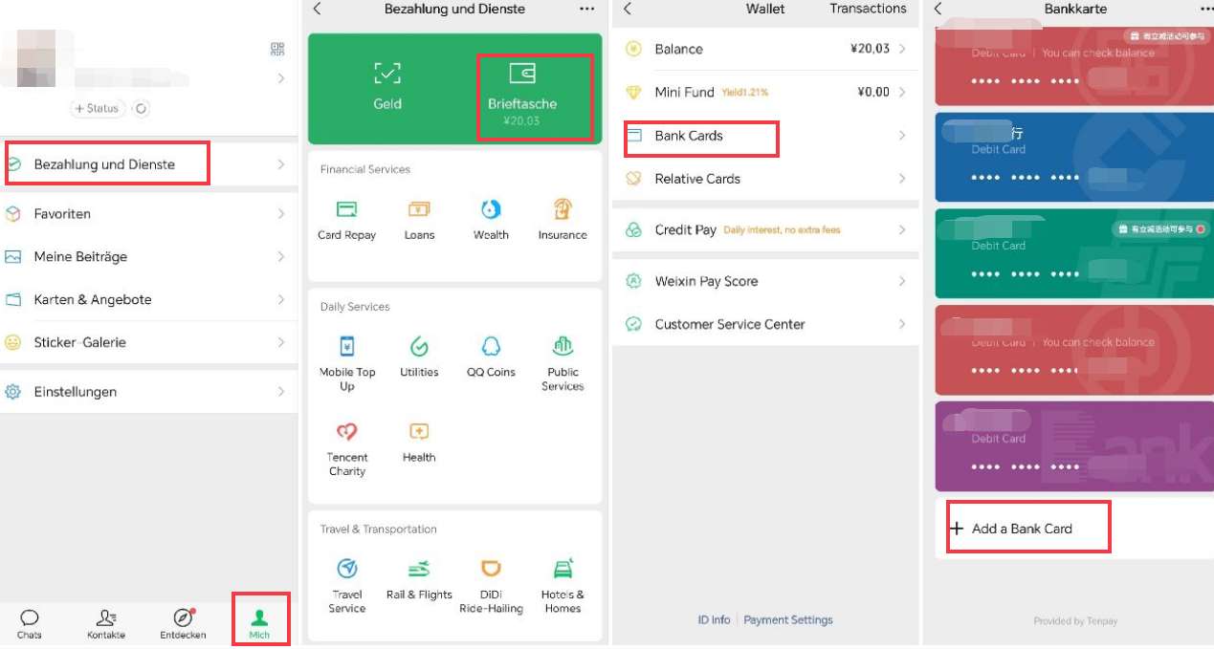The height and width of the screenshot is (649, 1214).
Task: Open Bezahlung und Dienste menu entry
Action: tap(149, 164)
